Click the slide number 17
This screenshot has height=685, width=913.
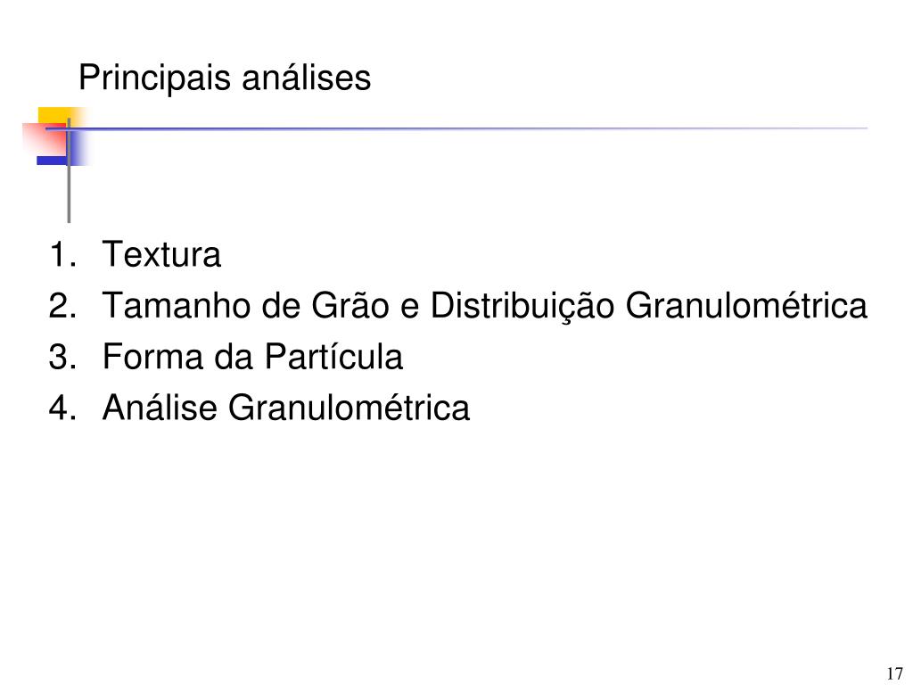(895, 673)
